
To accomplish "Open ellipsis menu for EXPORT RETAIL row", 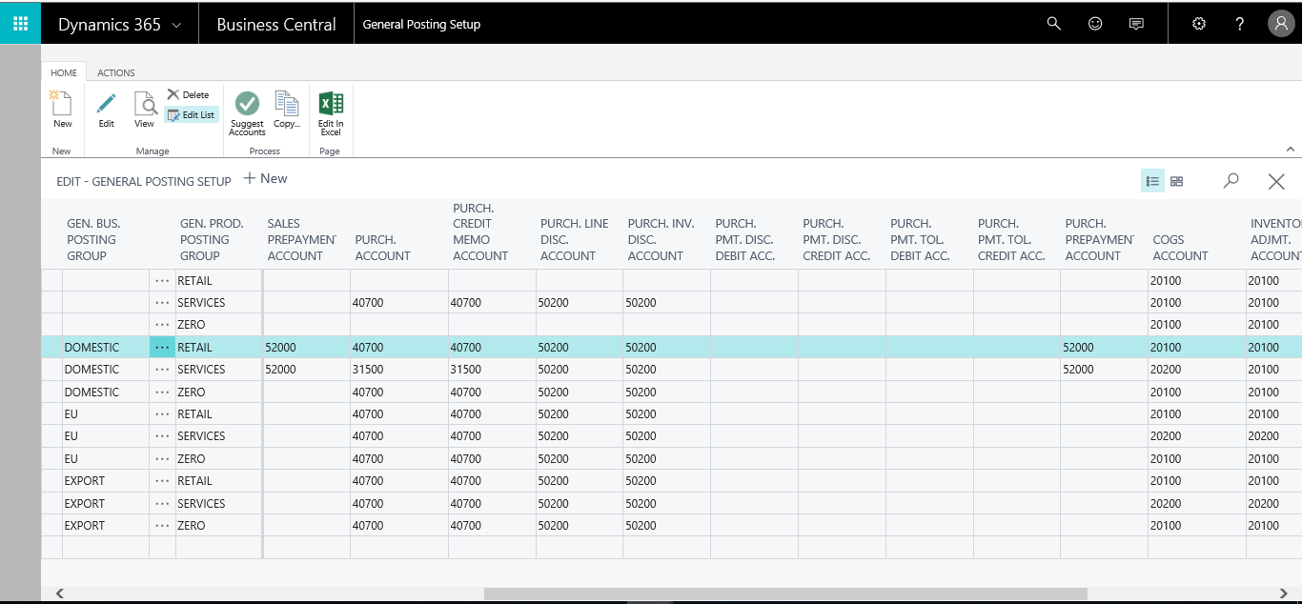I will click(162, 481).
